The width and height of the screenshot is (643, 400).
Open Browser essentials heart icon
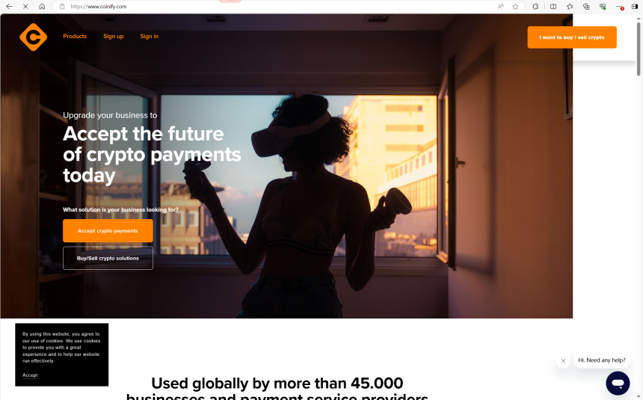(x=603, y=7)
